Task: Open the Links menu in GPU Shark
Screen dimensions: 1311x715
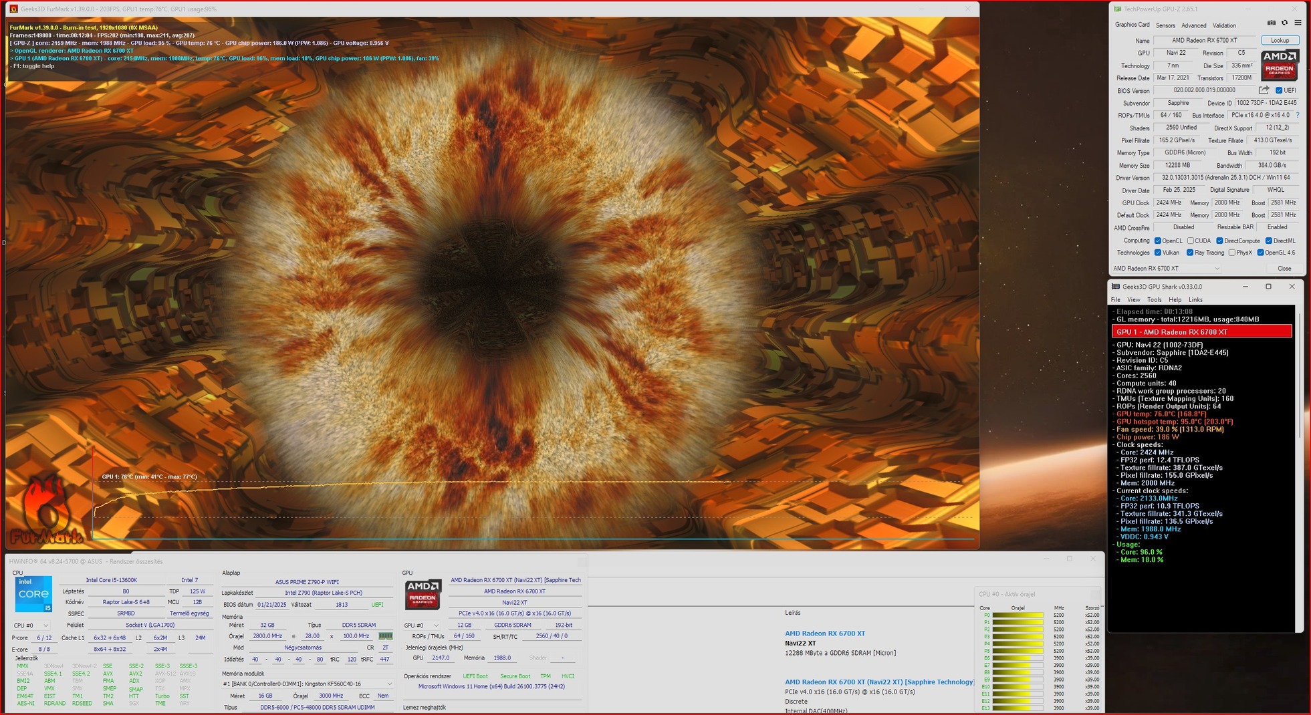Action: (x=1195, y=300)
